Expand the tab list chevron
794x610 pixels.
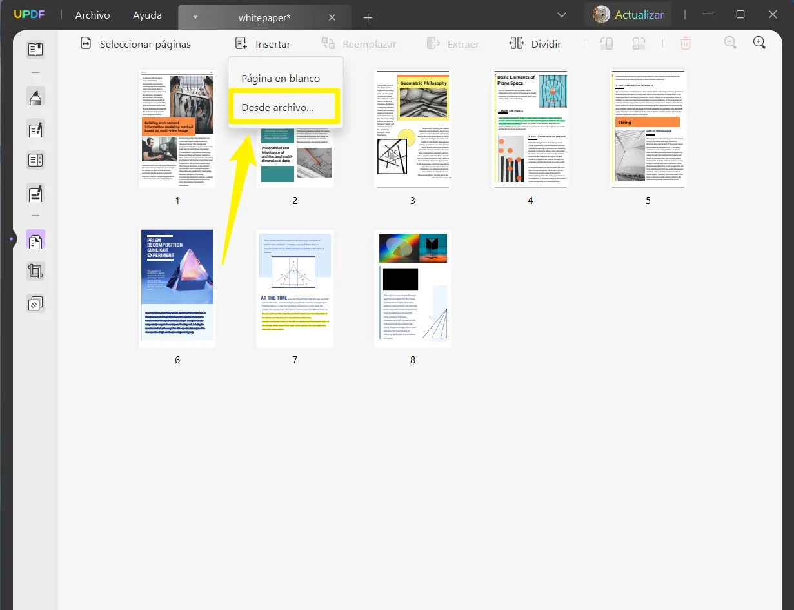tap(561, 15)
